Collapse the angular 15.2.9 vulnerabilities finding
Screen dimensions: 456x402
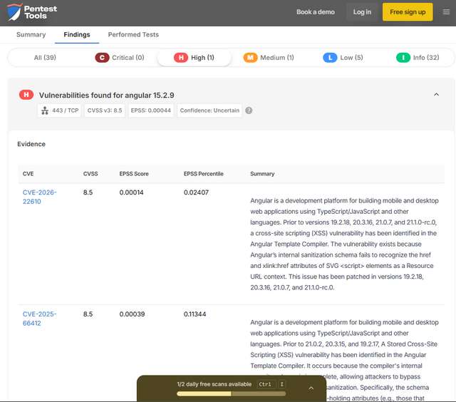(x=436, y=95)
